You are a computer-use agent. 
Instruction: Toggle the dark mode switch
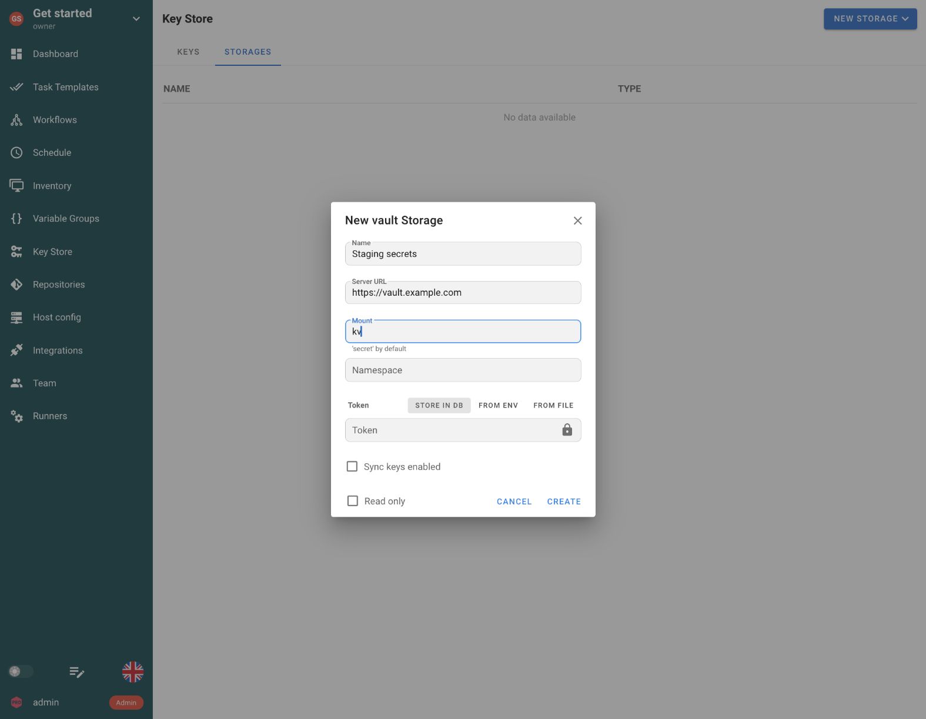[21, 671]
